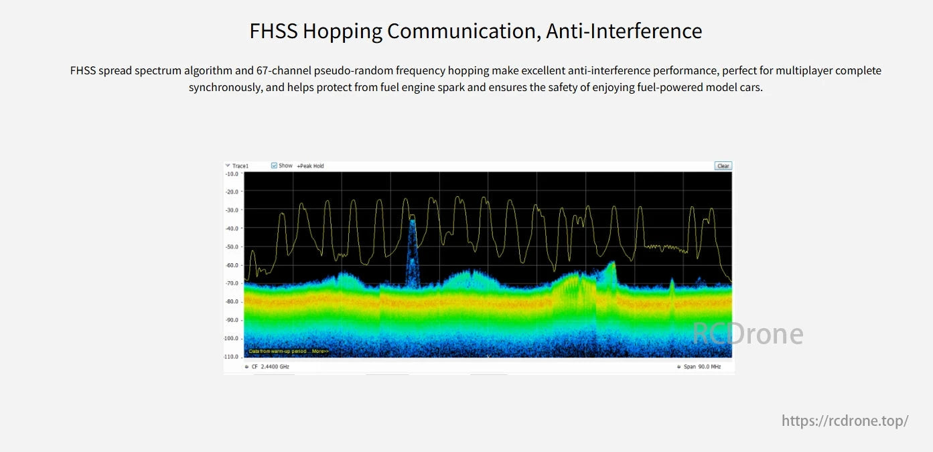Click the FHSS Hopping Communication heading
This screenshot has width=933, height=452.
pyautogui.click(x=476, y=30)
